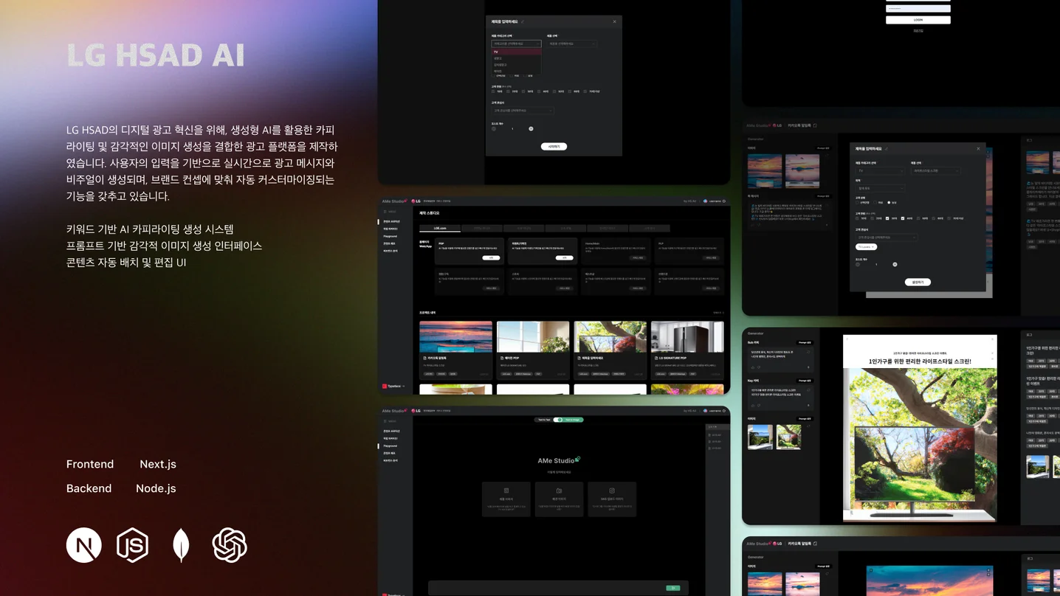Open Playground in the 제작 스튜디오 sidebar
The width and height of the screenshot is (1060, 596).
390,236
